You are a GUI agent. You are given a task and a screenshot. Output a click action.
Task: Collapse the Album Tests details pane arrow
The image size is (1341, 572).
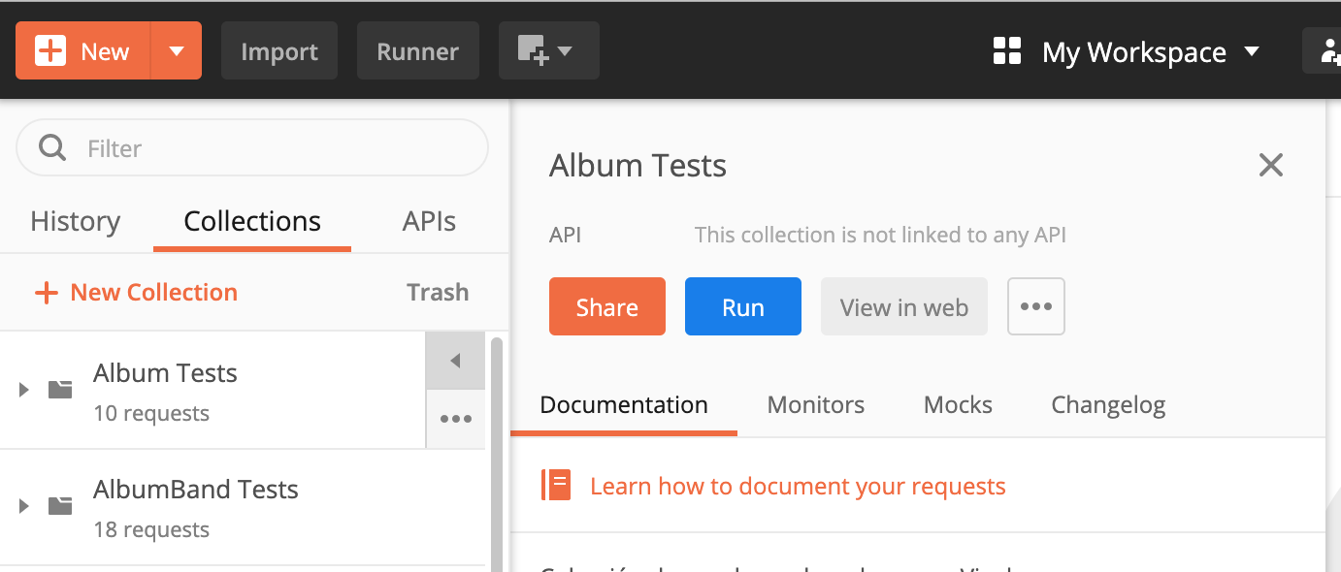(455, 362)
